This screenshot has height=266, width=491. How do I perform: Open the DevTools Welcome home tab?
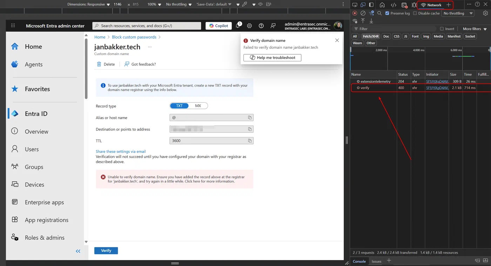click(382, 5)
